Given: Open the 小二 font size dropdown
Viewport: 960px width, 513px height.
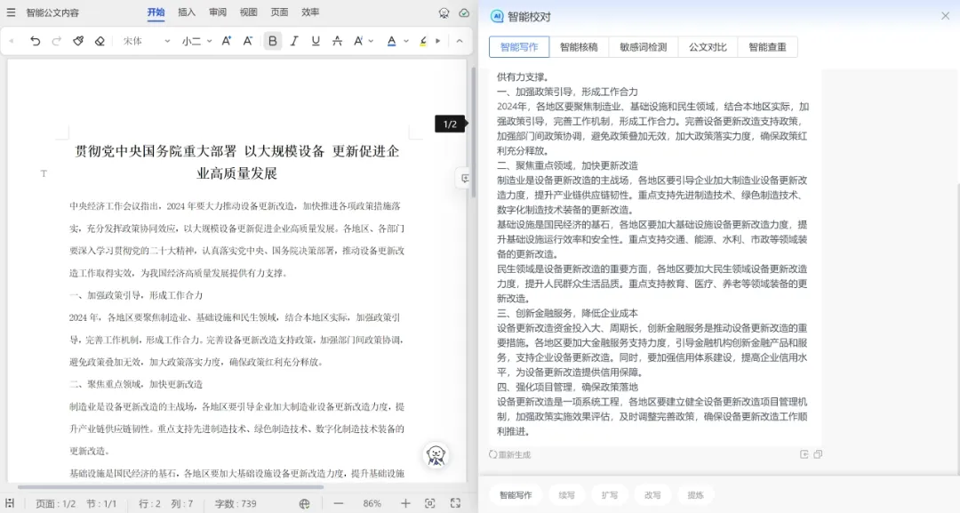Looking at the screenshot, I should coord(196,41).
